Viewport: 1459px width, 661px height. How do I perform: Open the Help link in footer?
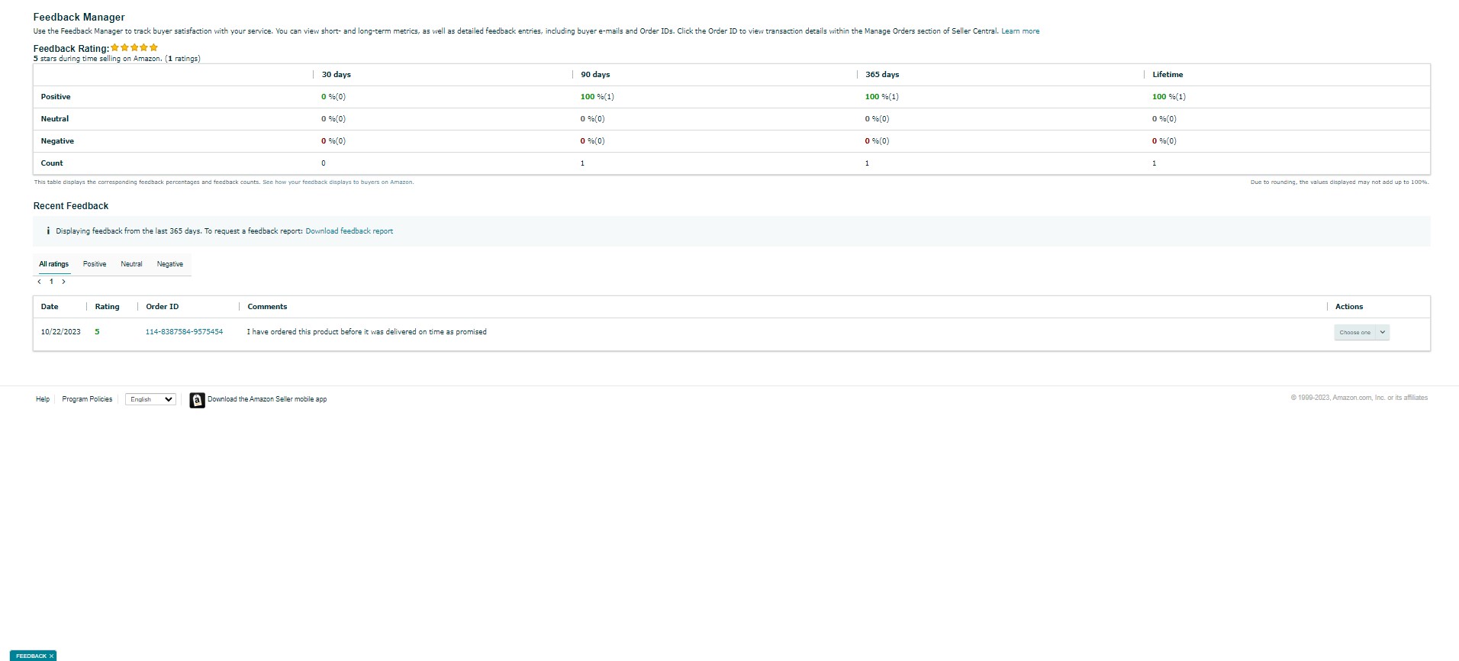pos(43,399)
